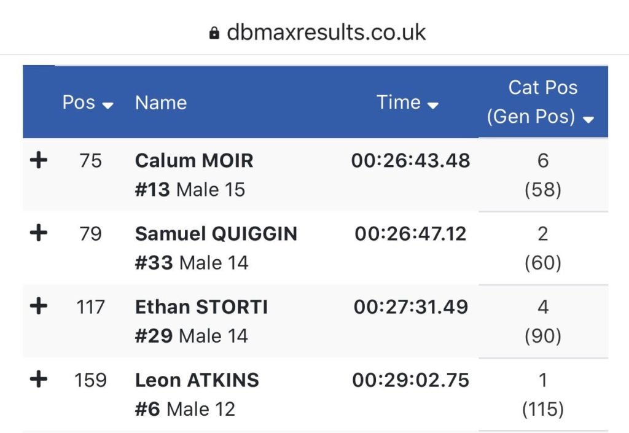Select Calum MOIR name
Viewport: 629px width, 433px height.
(x=194, y=160)
